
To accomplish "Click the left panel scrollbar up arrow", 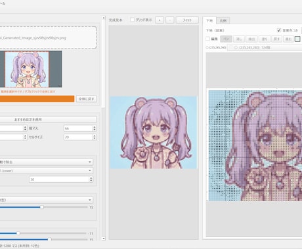I will pos(104,18).
